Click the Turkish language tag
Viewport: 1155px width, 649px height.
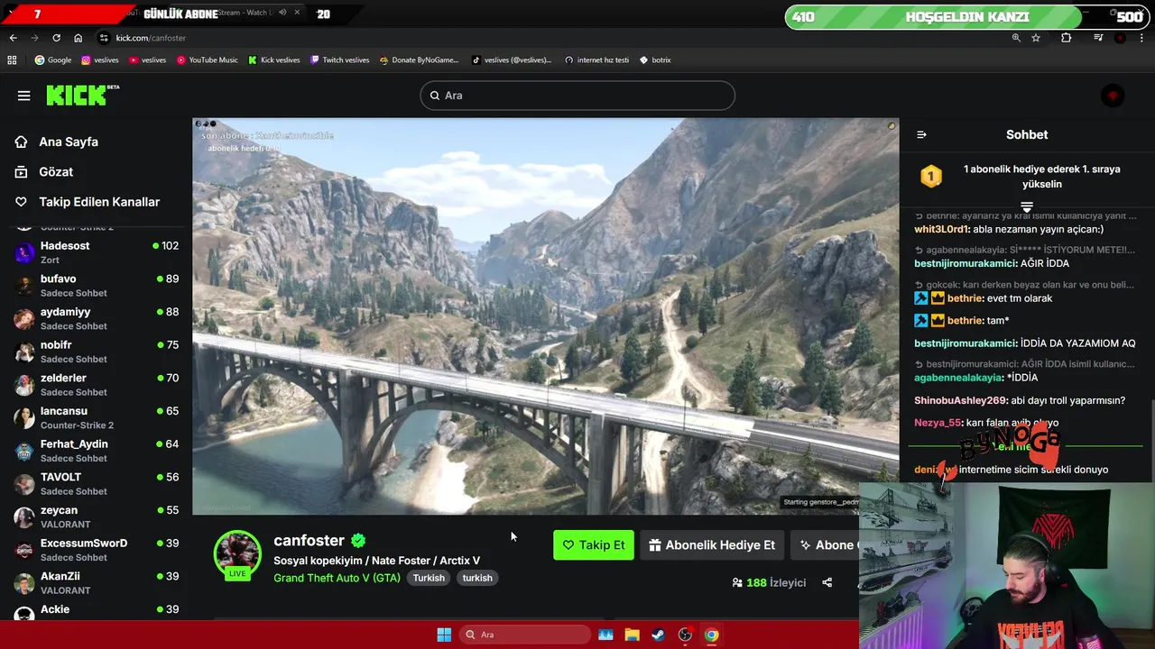click(429, 578)
